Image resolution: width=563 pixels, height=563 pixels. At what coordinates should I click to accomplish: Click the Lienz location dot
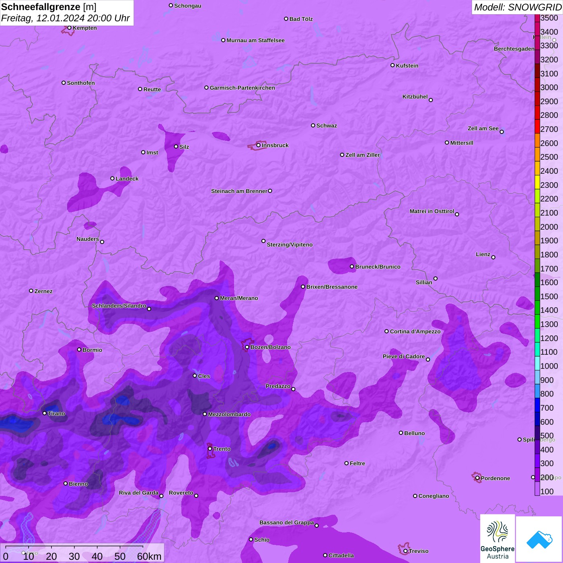[493, 257]
